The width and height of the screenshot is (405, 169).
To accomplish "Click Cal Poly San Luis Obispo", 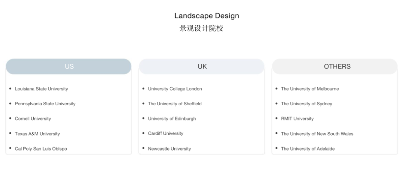I will (41, 149).
